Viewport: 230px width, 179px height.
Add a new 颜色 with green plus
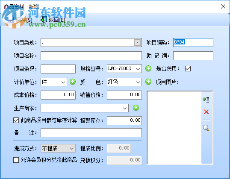(x=148, y=82)
